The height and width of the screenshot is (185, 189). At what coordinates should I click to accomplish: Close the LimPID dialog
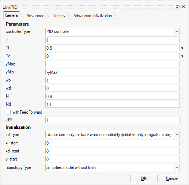(x=184, y=7)
